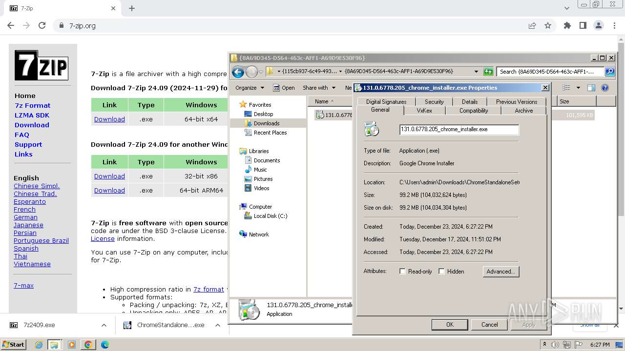
Task: Toggle the preview pane icon in Explorer
Action: coord(591,88)
